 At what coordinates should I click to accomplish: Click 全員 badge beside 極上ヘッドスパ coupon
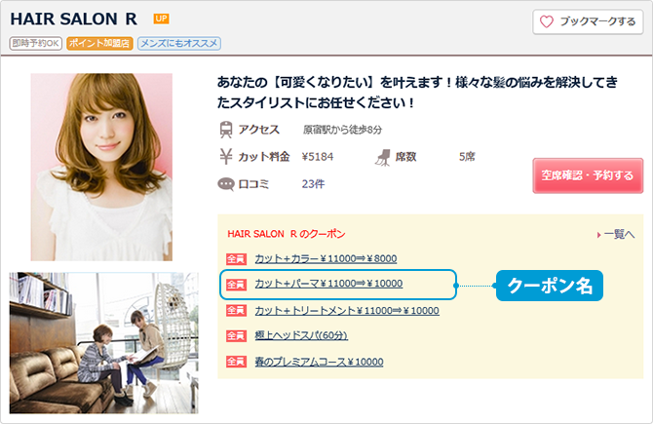pyautogui.click(x=236, y=335)
